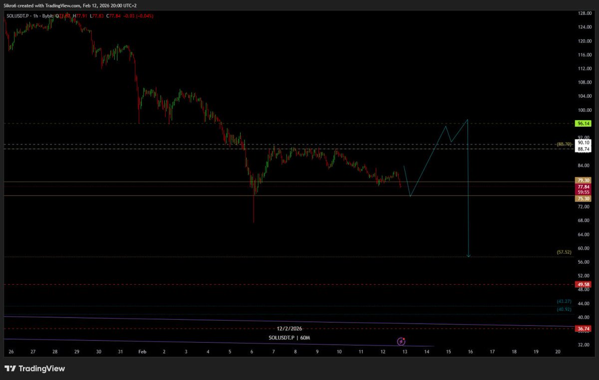The width and height of the screenshot is (599, 380).
Task: Click the 112.00 tick on price axis
Action: [x=585, y=68]
